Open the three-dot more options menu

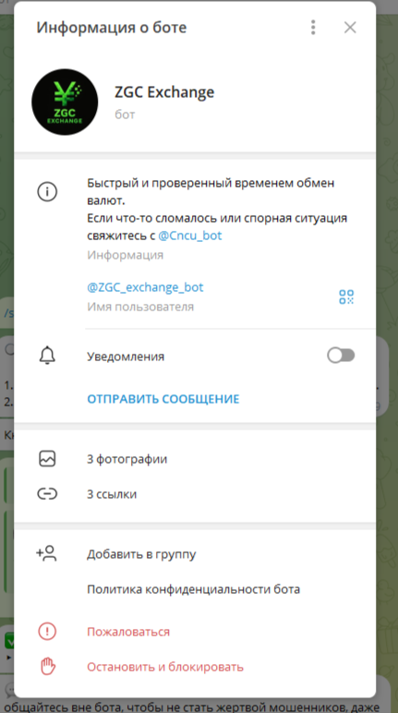tap(313, 28)
